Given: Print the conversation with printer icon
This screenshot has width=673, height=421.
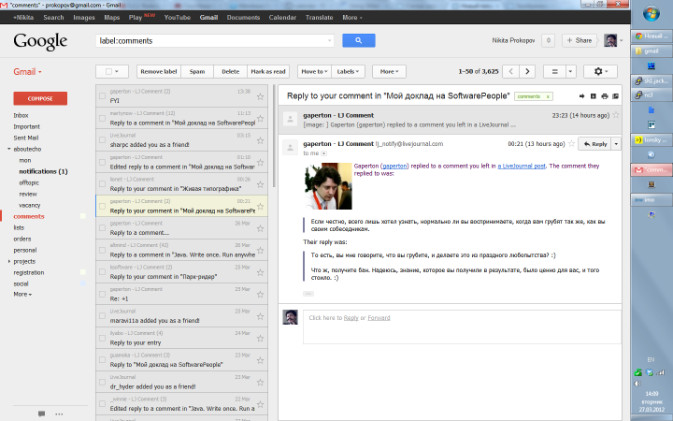Looking at the screenshot, I should click(x=605, y=96).
